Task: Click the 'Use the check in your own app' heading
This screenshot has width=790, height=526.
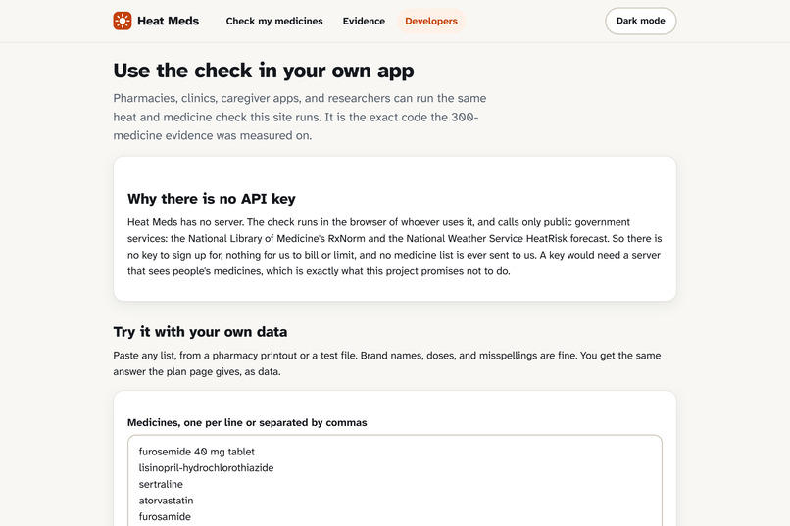Action: [264, 71]
